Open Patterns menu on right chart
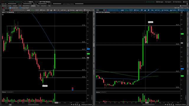The image size is (189, 106). click(181, 10)
